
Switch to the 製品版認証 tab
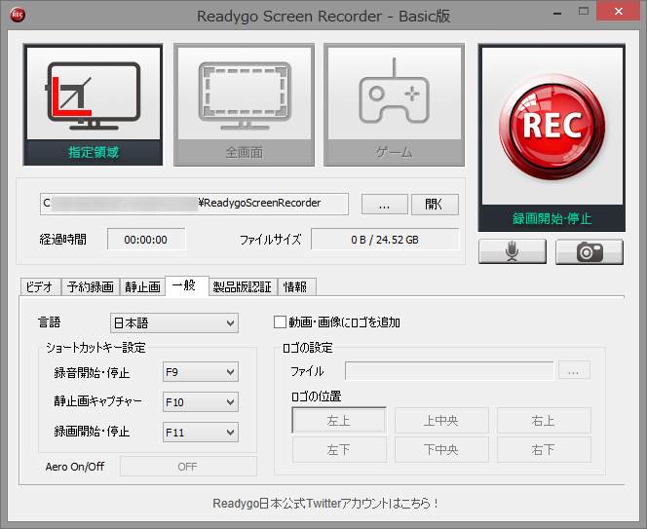pos(243,286)
